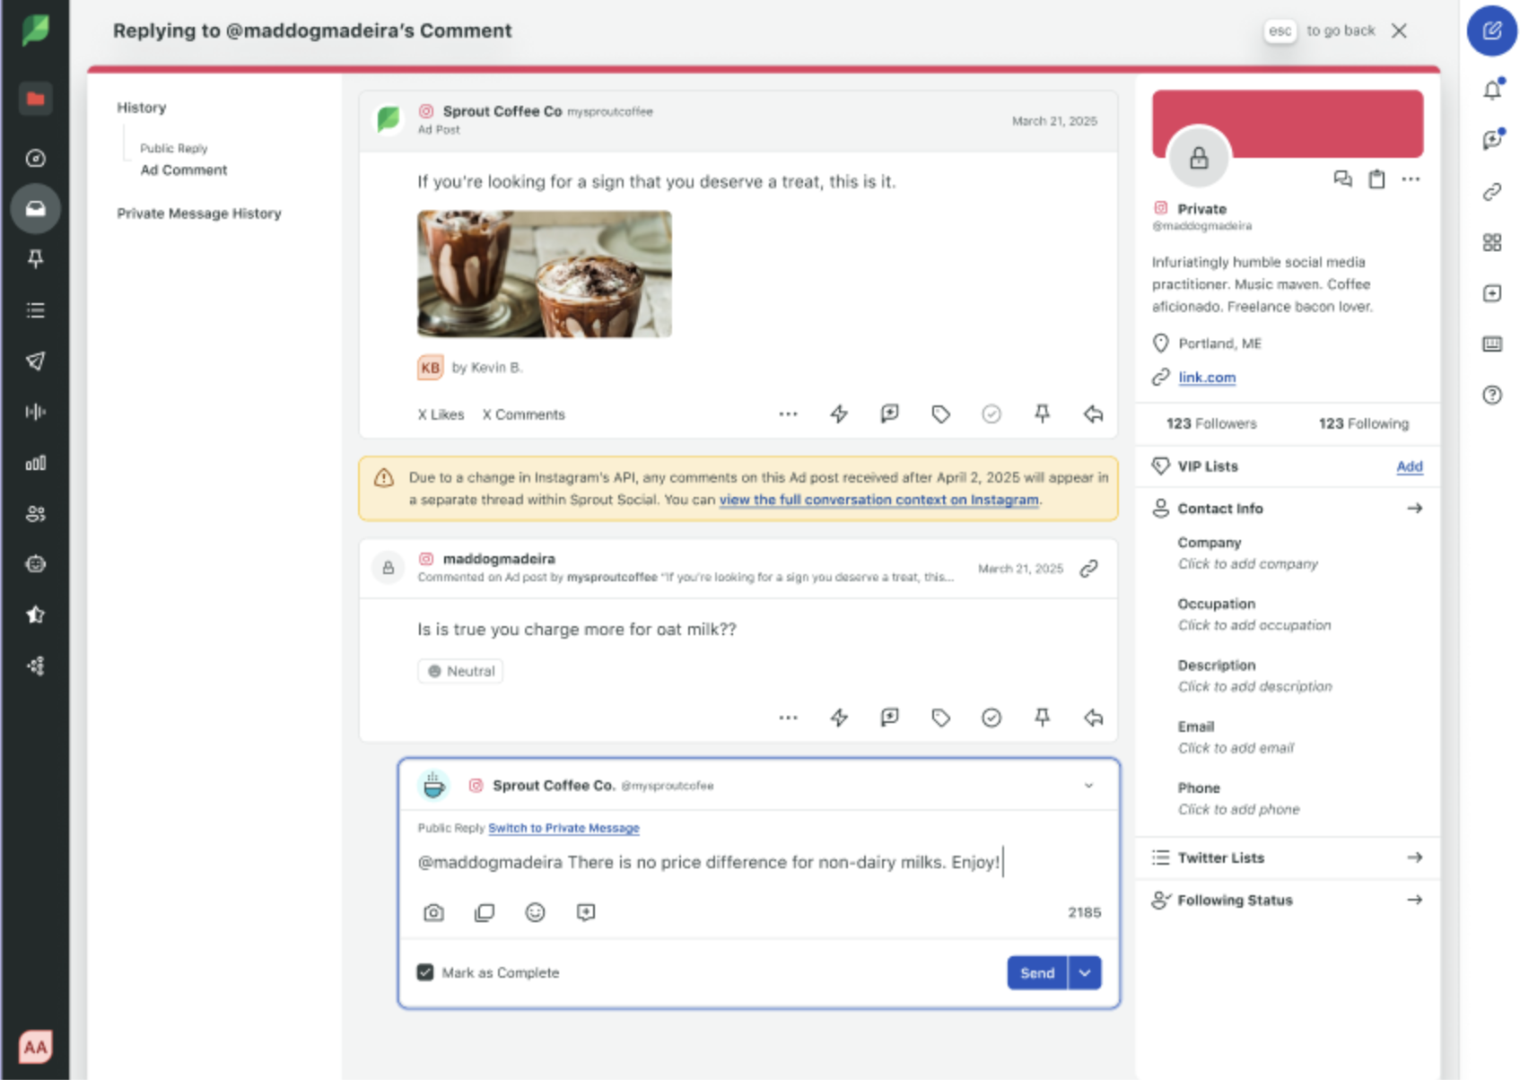
Task: Open the notifications bell
Action: click(x=1492, y=89)
